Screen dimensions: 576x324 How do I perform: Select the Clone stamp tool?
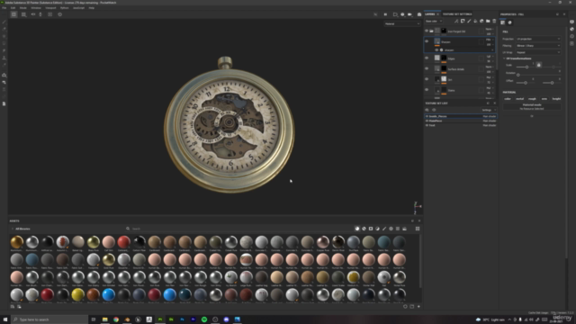tap(4, 58)
